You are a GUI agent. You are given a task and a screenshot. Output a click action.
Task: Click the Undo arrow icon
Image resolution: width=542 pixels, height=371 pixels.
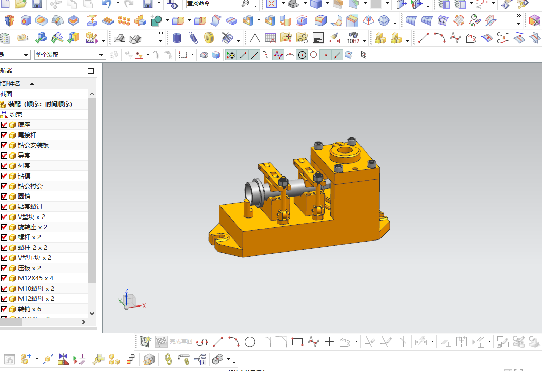pyautogui.click(x=106, y=4)
